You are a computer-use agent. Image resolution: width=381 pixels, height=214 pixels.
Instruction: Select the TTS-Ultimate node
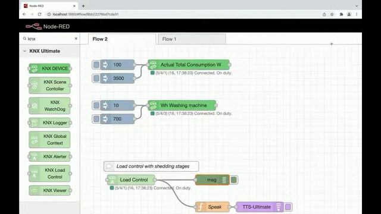click(x=260, y=207)
